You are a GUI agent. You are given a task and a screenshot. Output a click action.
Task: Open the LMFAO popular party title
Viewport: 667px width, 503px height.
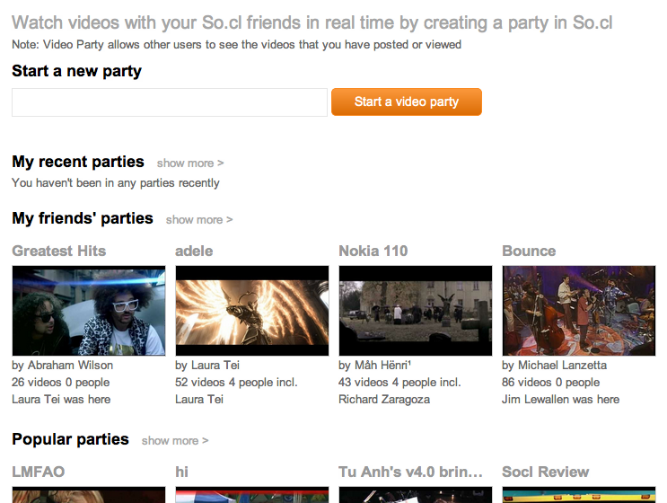(39, 472)
